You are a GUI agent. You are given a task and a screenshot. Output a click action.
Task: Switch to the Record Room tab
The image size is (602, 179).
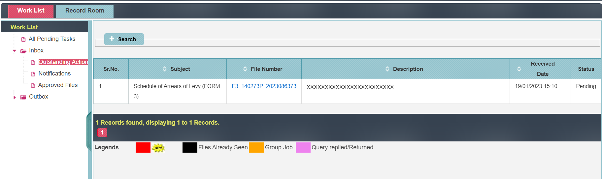click(85, 11)
